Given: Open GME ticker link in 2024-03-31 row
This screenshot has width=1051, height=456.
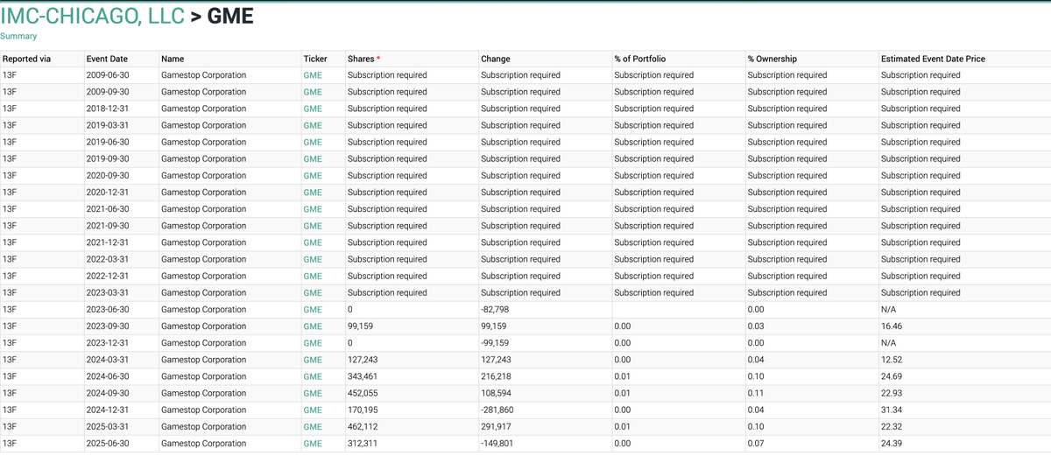Looking at the screenshot, I should click(313, 360).
